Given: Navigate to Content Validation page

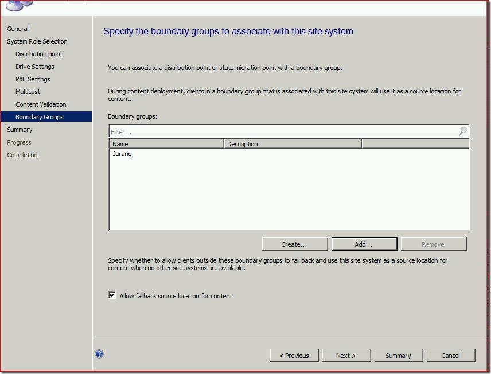Looking at the screenshot, I should tap(41, 104).
